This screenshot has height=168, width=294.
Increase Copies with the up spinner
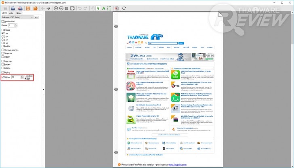[16, 25]
